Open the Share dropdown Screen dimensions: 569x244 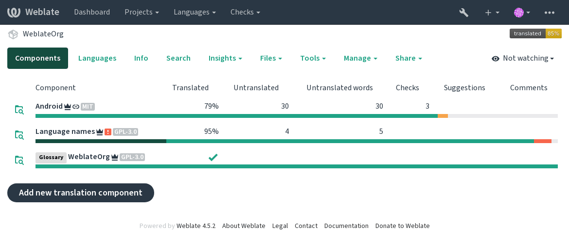tap(409, 58)
